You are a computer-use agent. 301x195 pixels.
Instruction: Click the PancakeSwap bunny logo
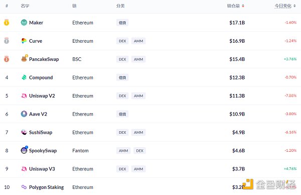[x=24, y=58]
